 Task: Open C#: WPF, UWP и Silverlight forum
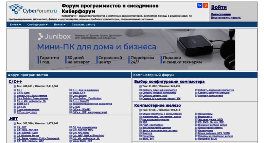tap(88, 136)
